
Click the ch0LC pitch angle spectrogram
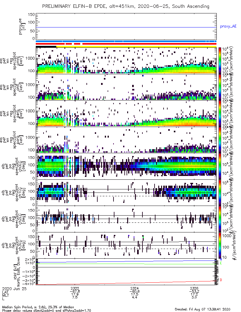coord(126,166)
